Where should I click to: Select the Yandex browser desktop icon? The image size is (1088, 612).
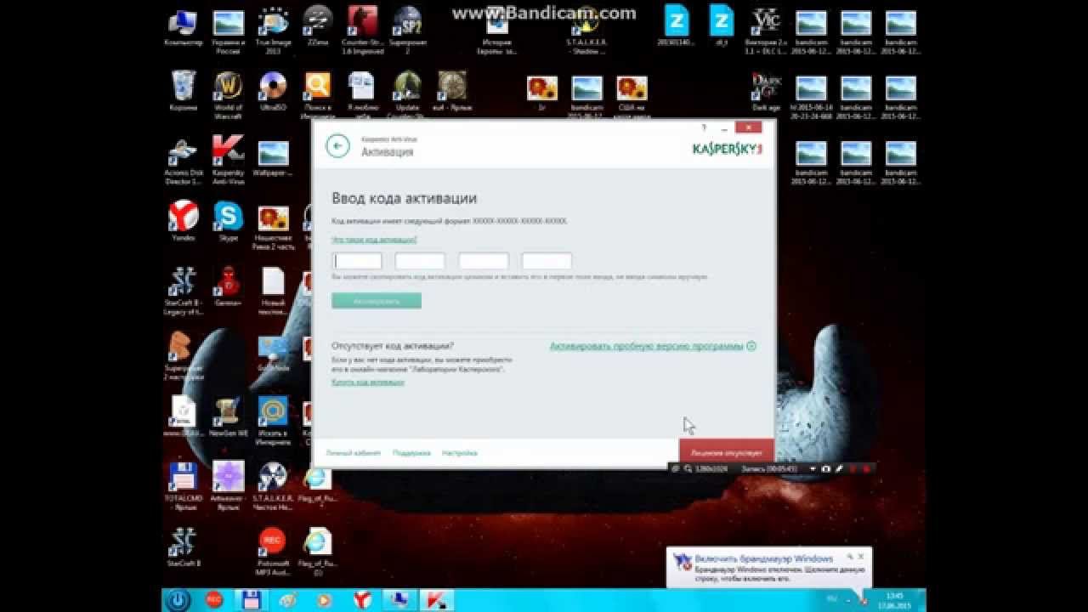(184, 221)
